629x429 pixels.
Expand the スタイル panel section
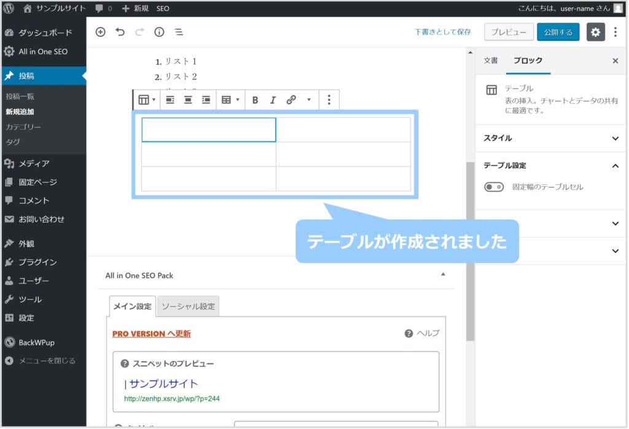point(615,138)
